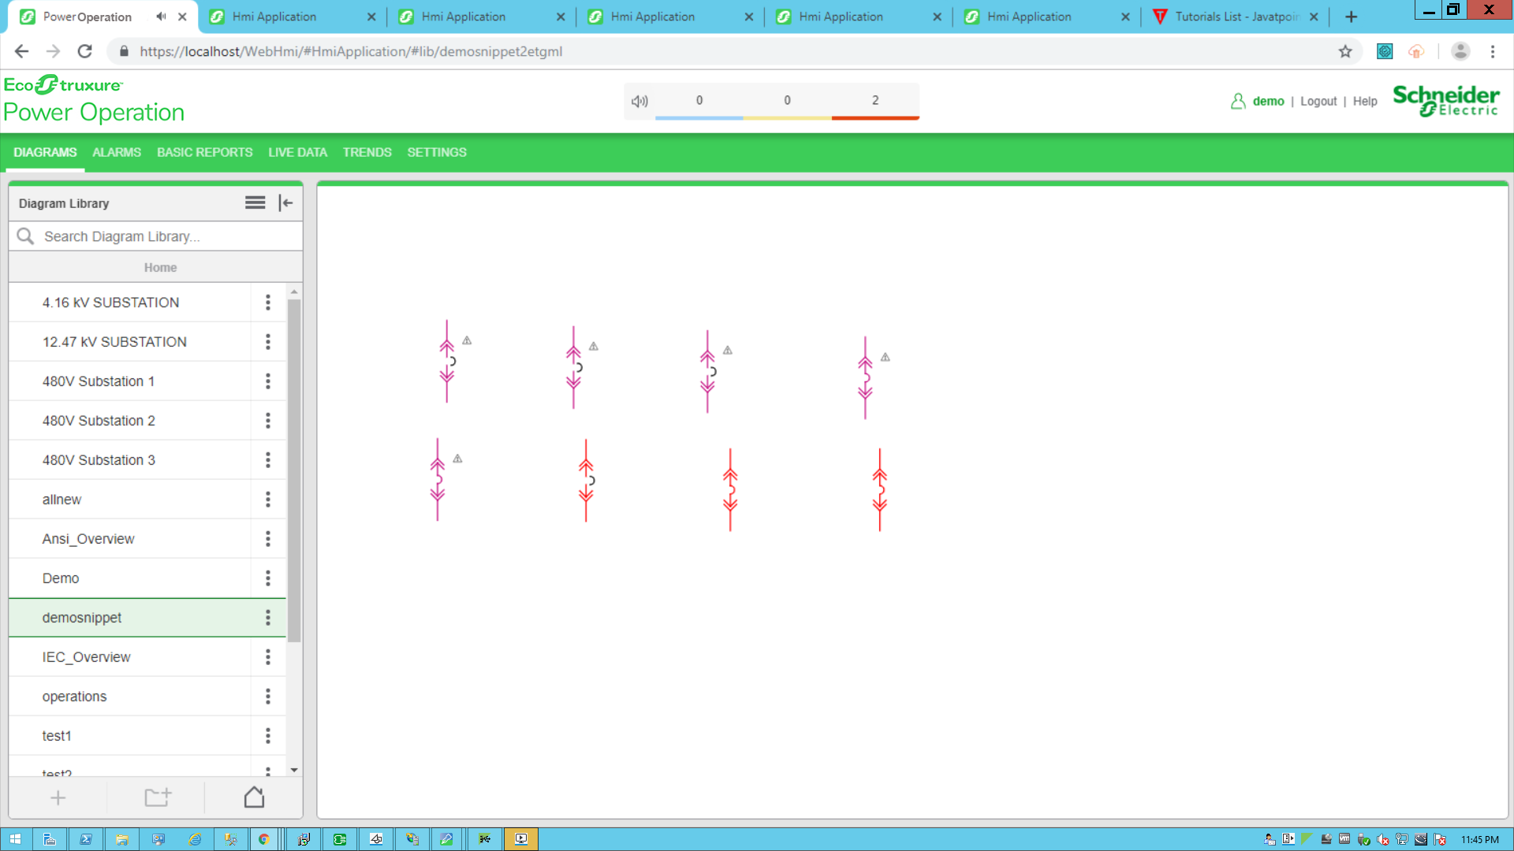Image resolution: width=1514 pixels, height=851 pixels.
Task: Open the Diagram Library hamburger menu
Action: pyautogui.click(x=255, y=203)
